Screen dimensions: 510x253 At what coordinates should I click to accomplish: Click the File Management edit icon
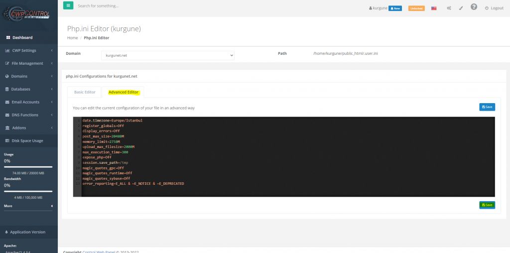coord(7,63)
